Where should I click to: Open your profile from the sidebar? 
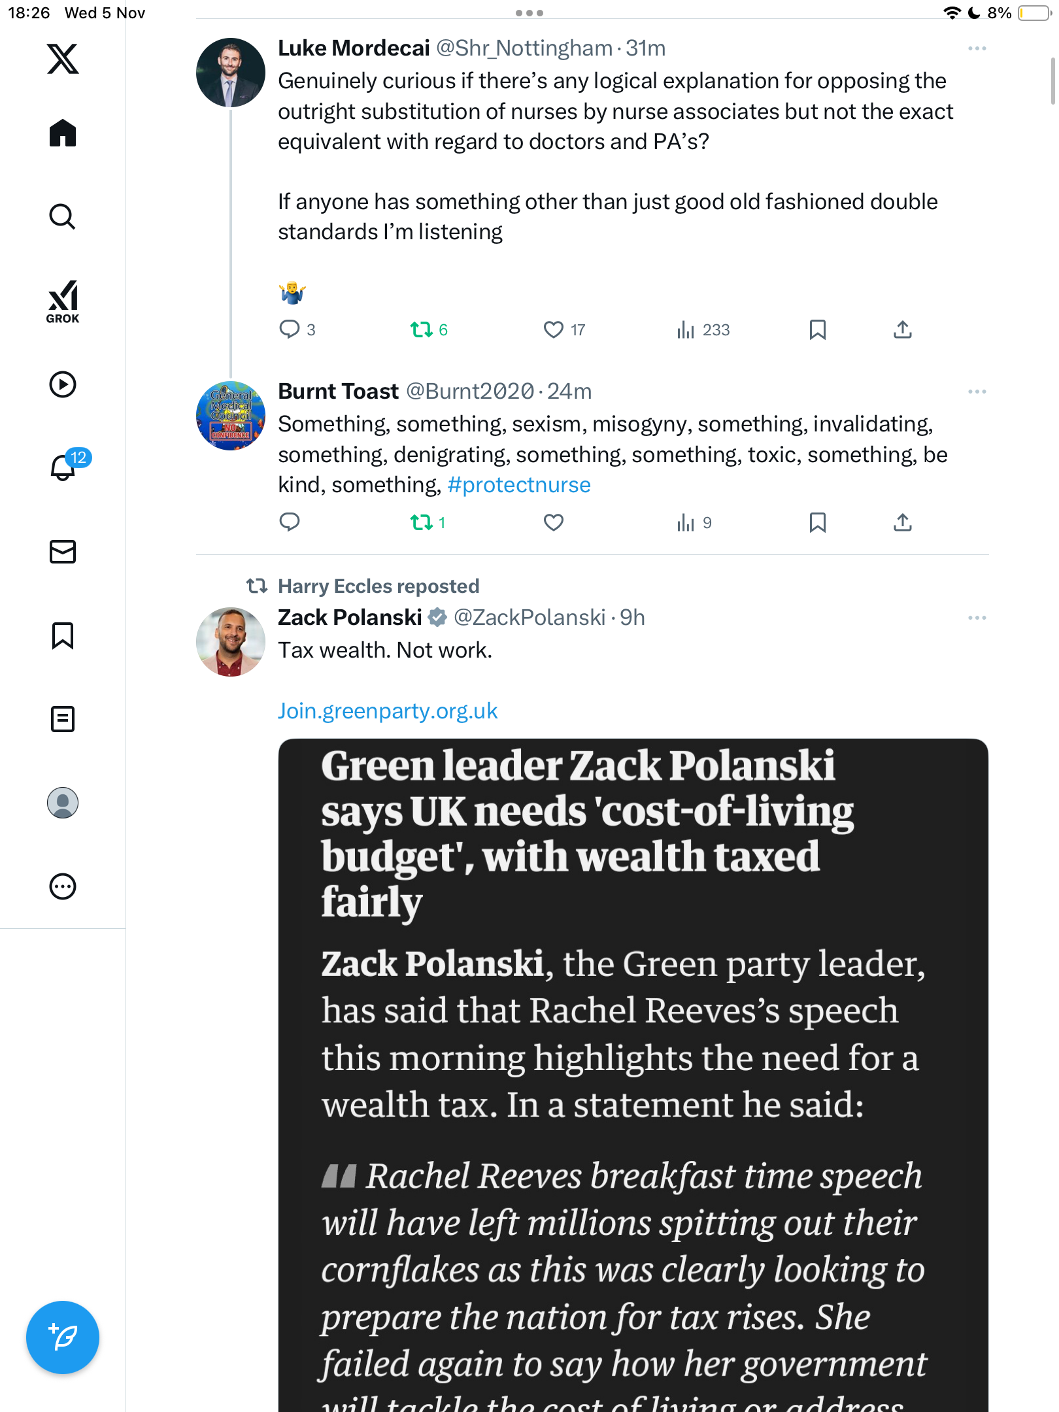(63, 803)
